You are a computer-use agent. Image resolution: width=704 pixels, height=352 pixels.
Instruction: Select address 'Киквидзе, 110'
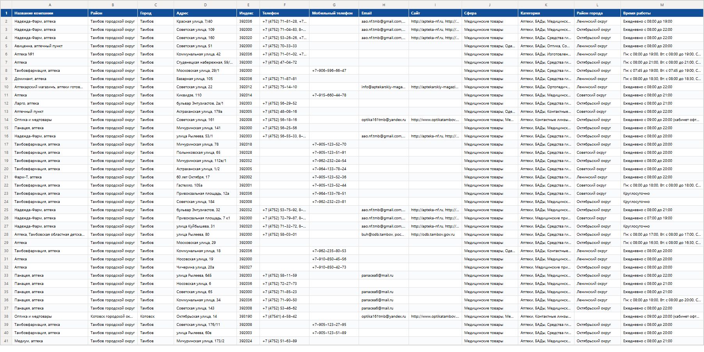point(205,95)
